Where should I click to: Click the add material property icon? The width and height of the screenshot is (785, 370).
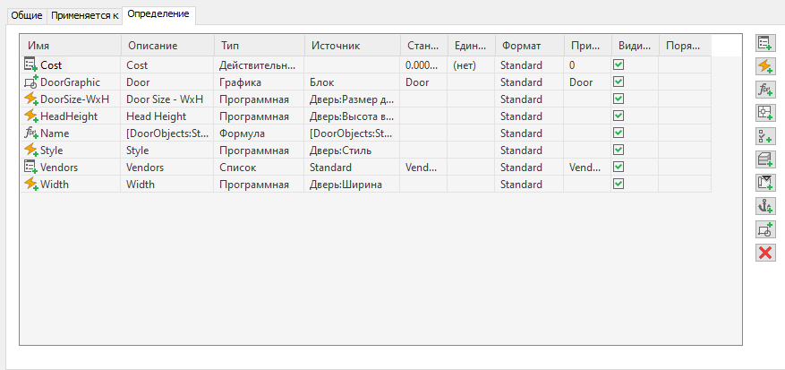tap(764, 159)
